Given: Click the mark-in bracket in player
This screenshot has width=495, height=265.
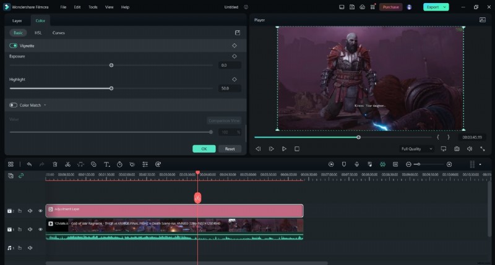Looking at the screenshot, I should click(438, 137).
